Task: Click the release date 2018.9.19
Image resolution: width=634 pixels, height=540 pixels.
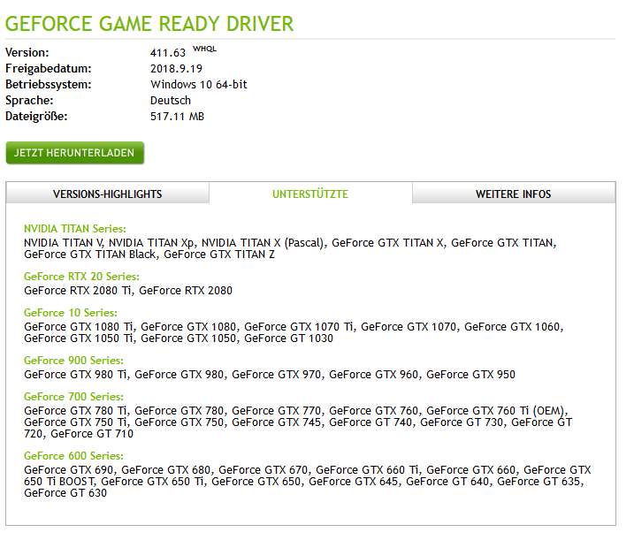Action: point(176,69)
